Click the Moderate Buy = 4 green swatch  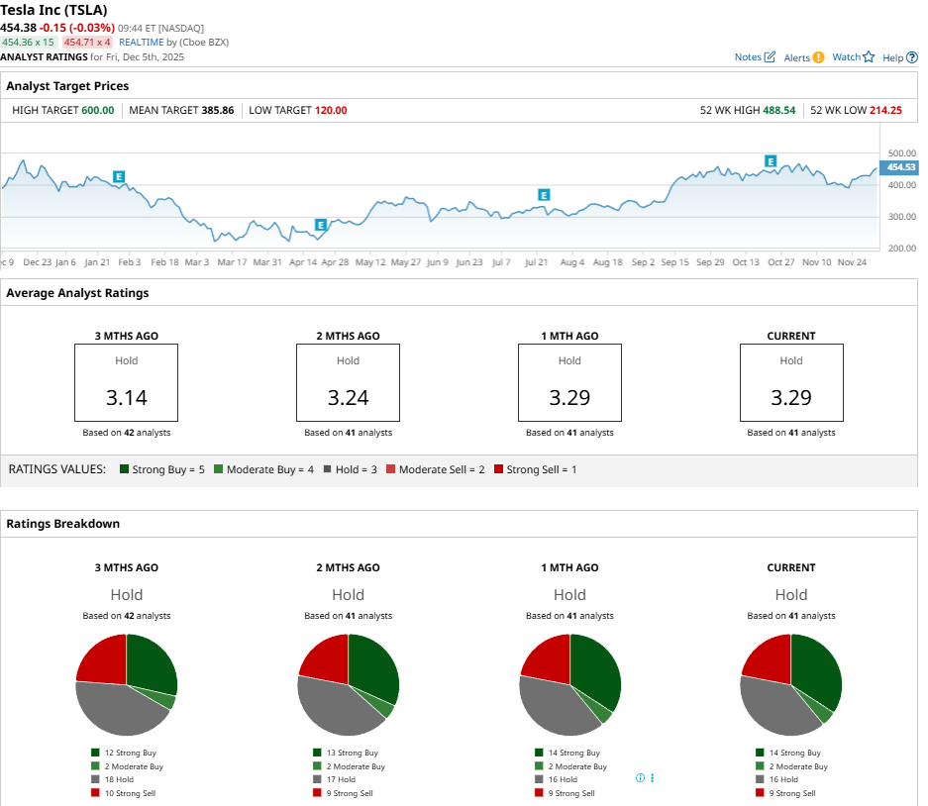[219, 468]
